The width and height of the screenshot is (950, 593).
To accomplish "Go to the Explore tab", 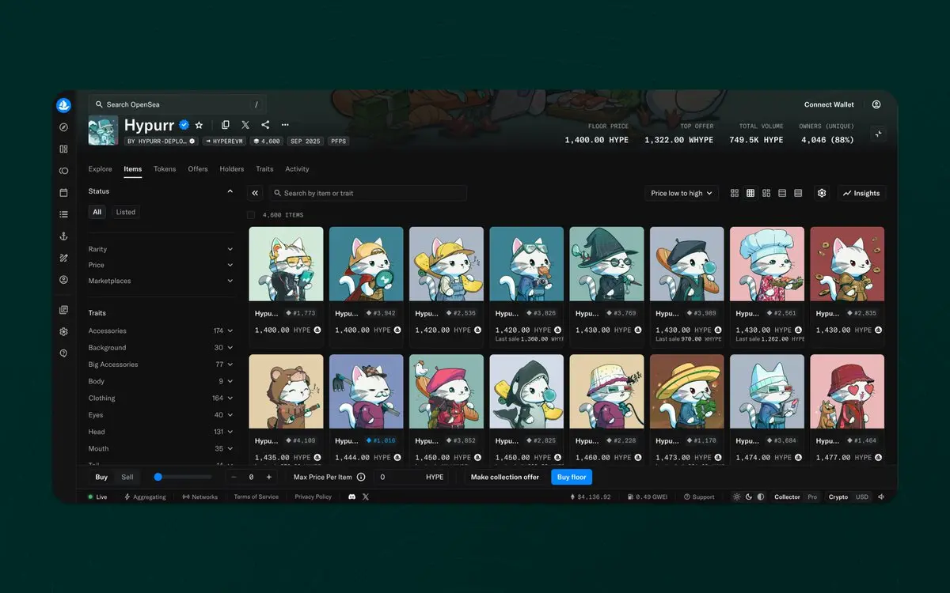I will [x=100, y=169].
